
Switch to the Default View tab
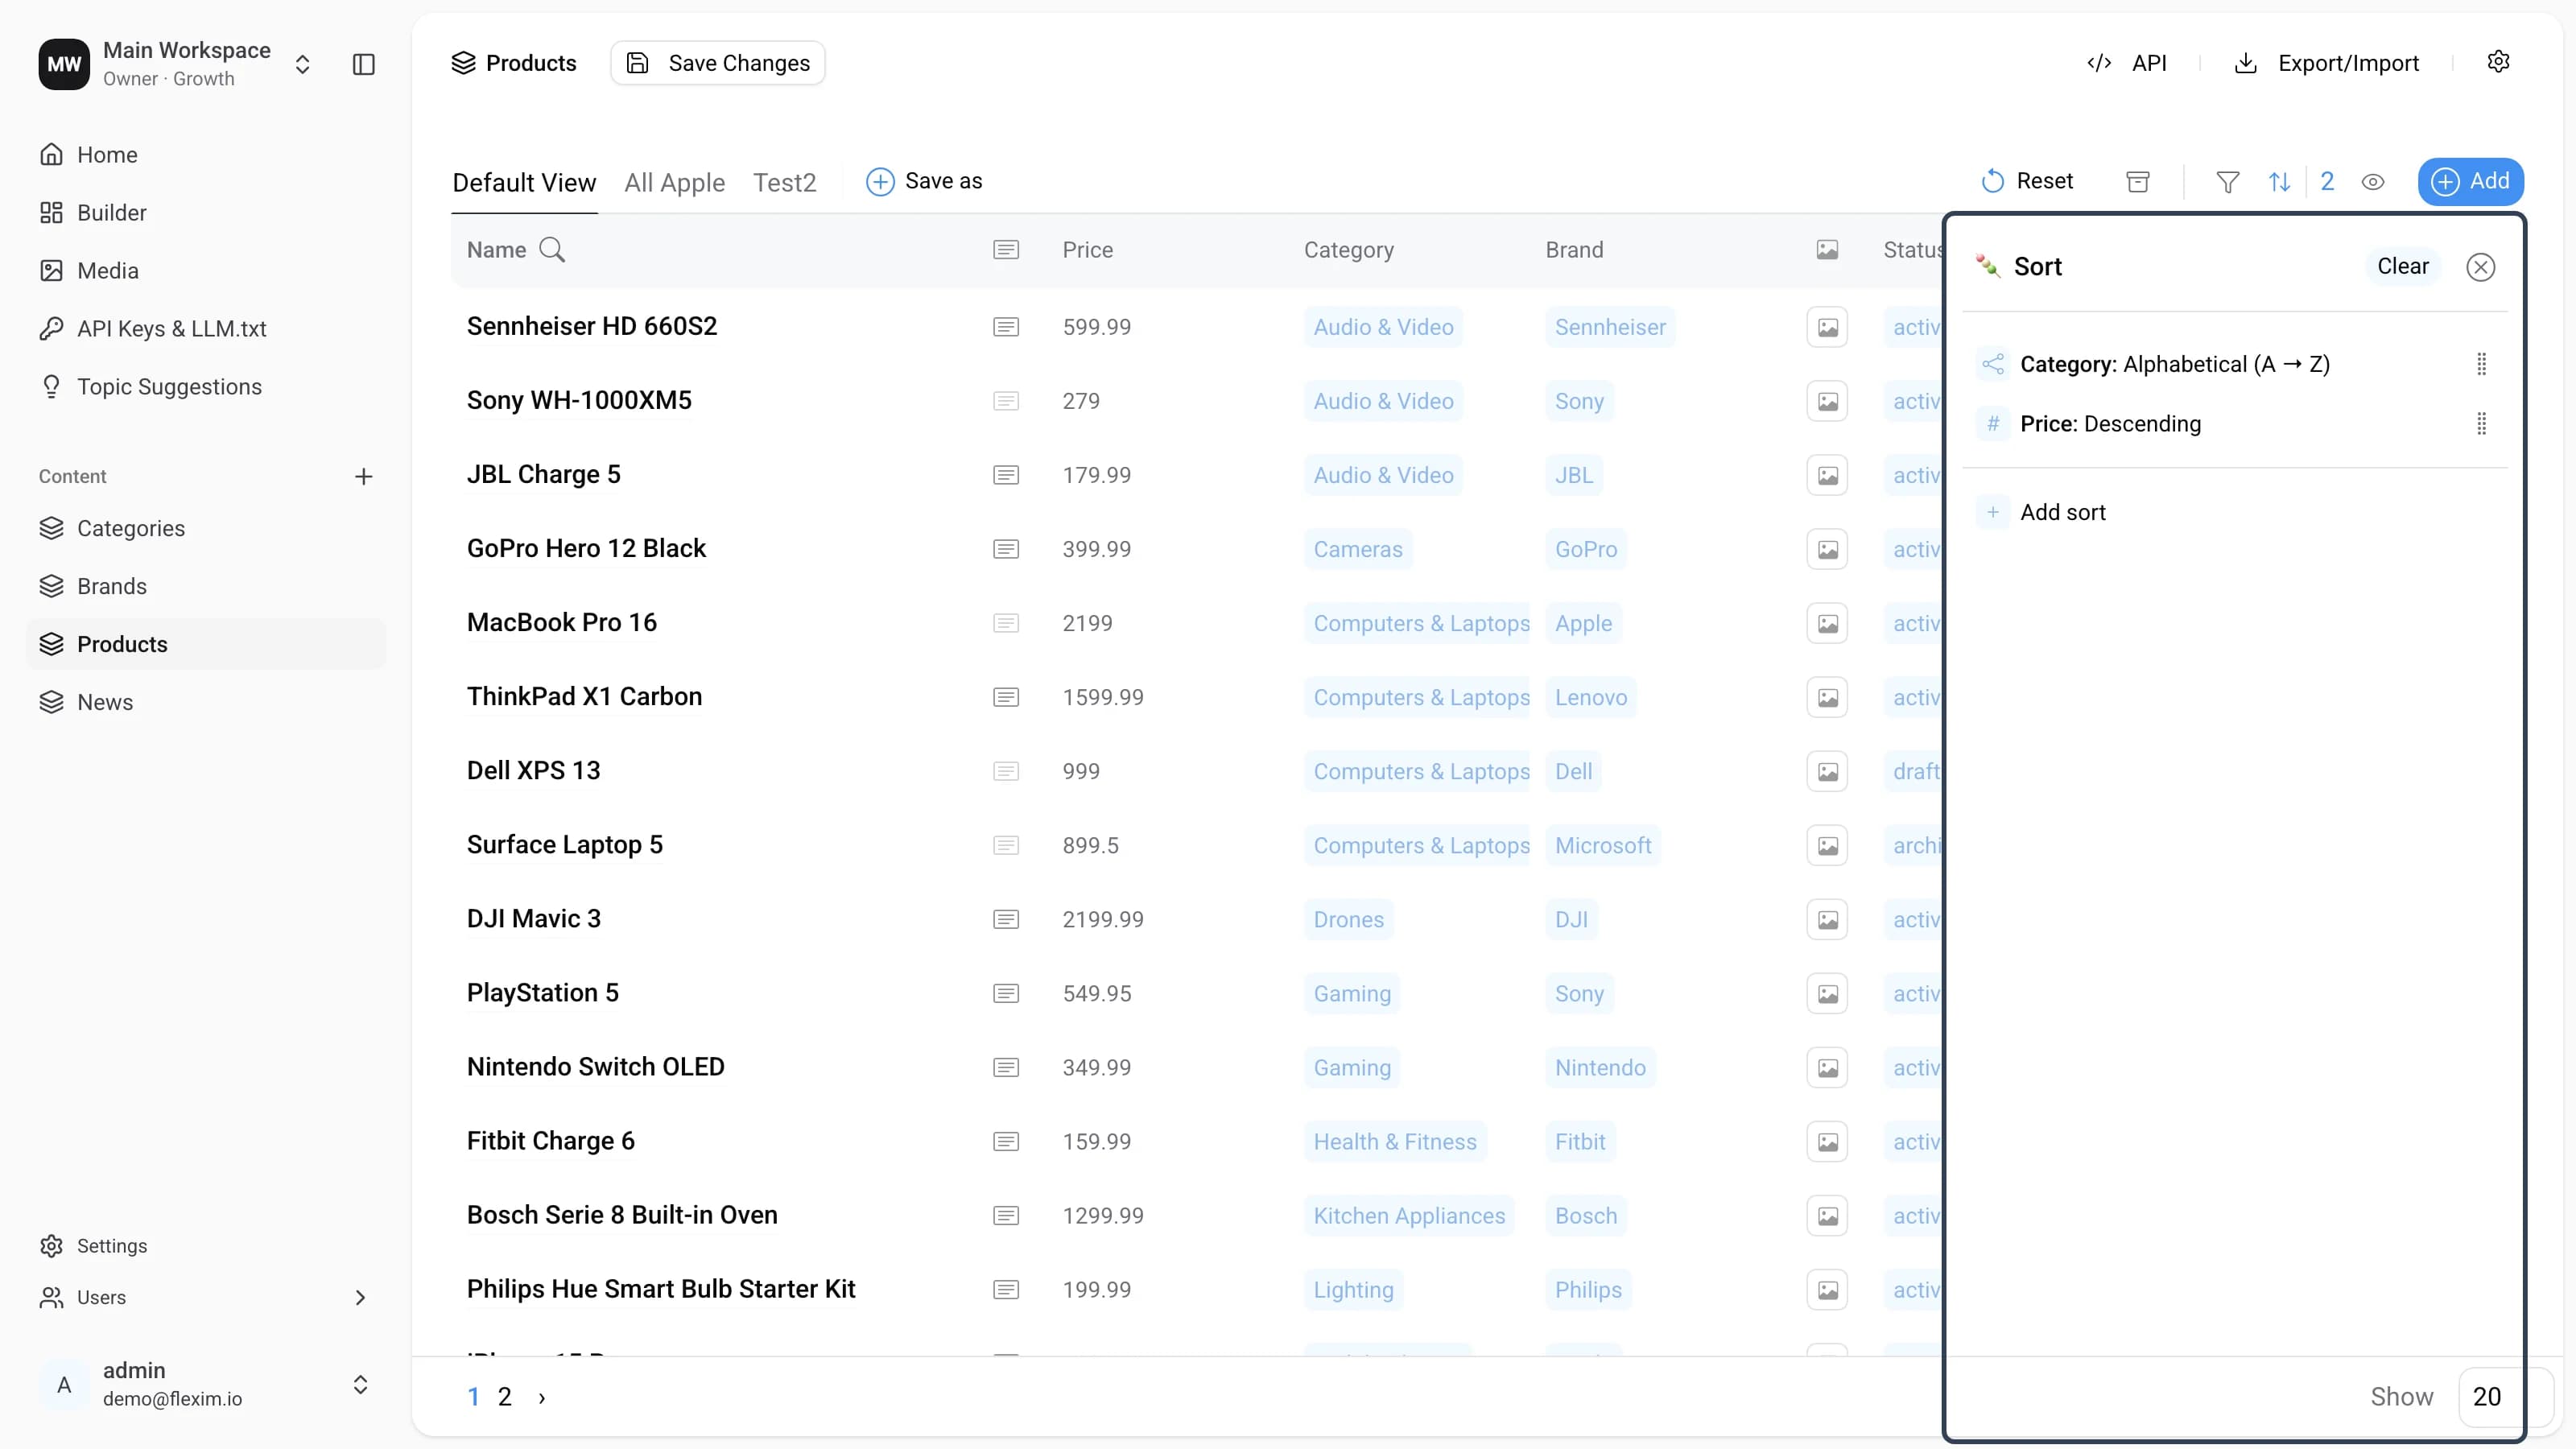524,182
